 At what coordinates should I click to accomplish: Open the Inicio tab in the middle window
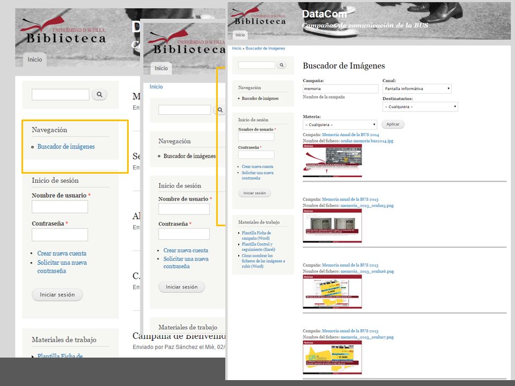(161, 68)
